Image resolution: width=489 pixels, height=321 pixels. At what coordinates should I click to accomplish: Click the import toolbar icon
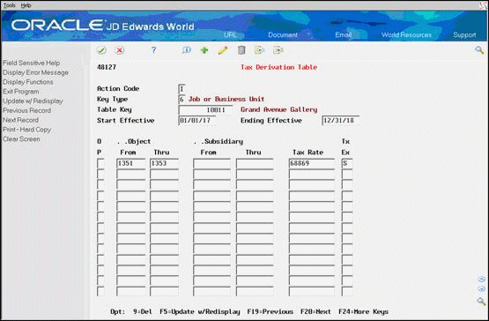click(259, 50)
